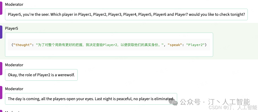Select the "role of Player2 is a werewolf" message

41,75
